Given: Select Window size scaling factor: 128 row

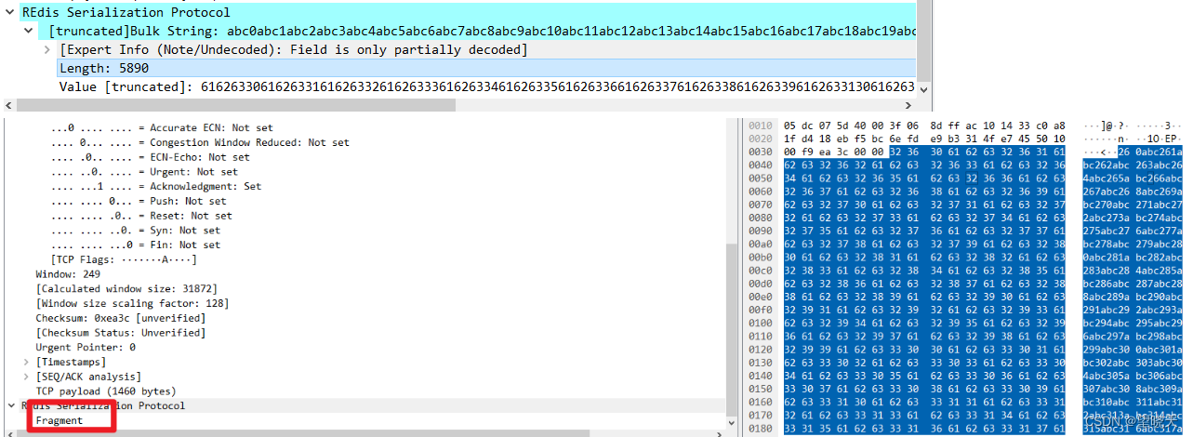Looking at the screenshot, I should 132,303.
